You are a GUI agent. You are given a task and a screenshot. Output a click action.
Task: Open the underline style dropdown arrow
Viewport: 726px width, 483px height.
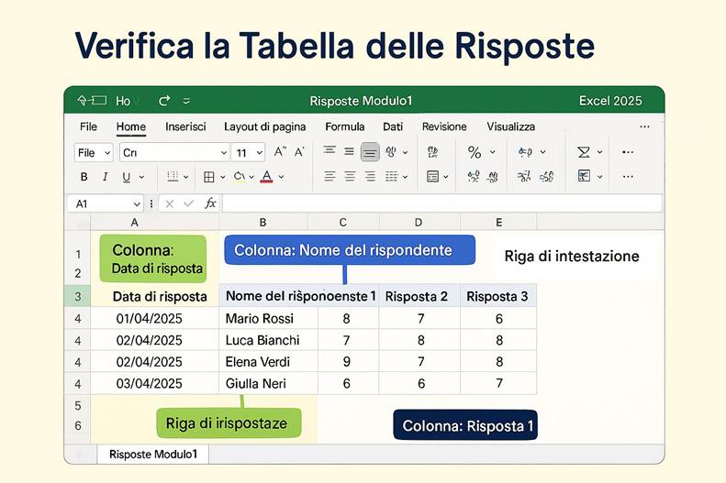(x=141, y=177)
